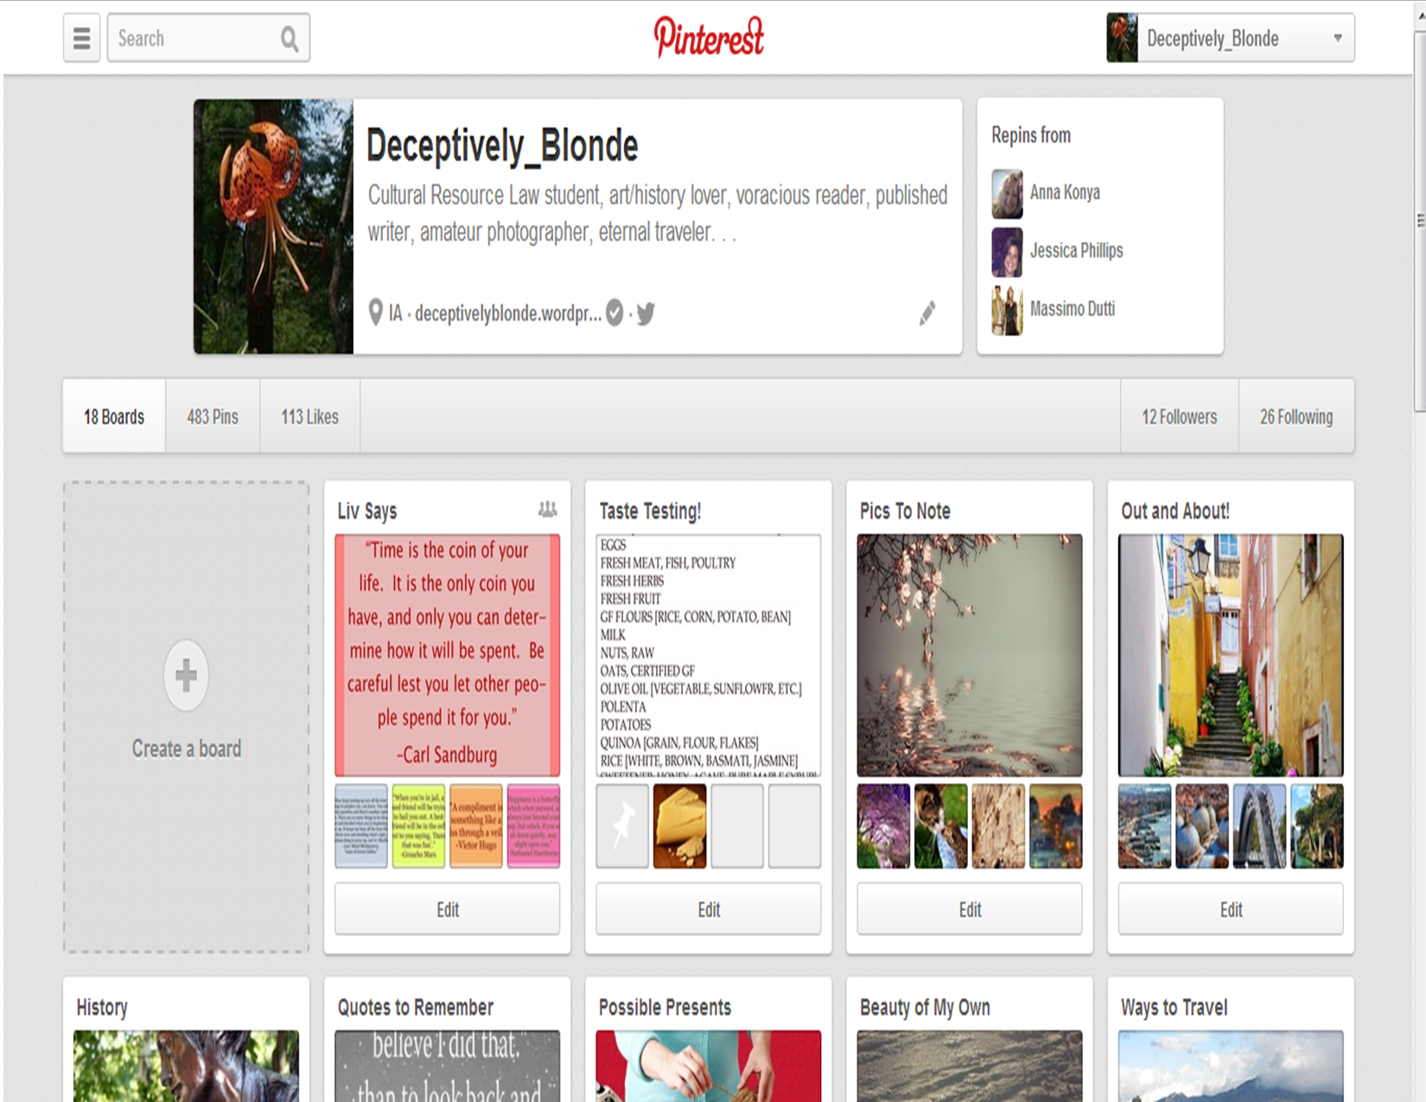Click the plus icon to create a board
The image size is (1426, 1102).
(186, 676)
